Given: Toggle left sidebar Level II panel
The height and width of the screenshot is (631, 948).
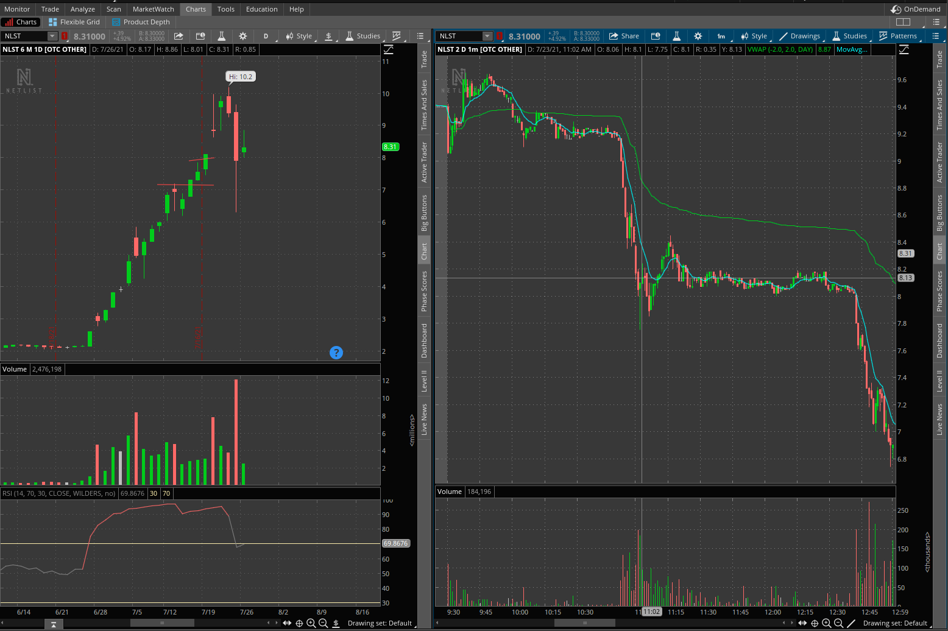Looking at the screenshot, I should click(x=424, y=381).
